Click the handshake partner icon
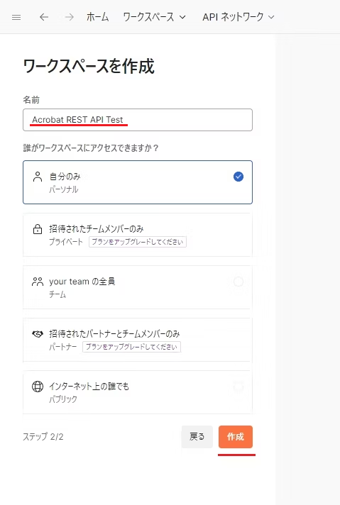The width and height of the screenshot is (340, 505). click(x=38, y=334)
